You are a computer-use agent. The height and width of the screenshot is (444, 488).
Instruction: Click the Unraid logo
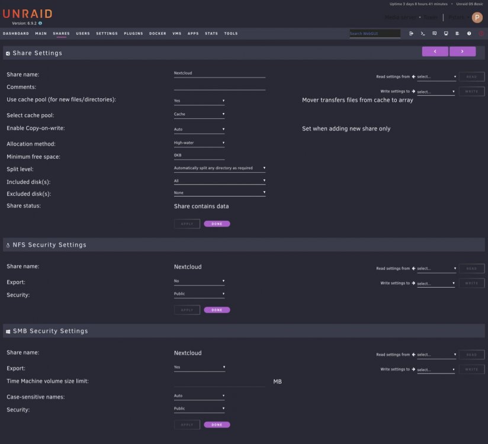(27, 14)
